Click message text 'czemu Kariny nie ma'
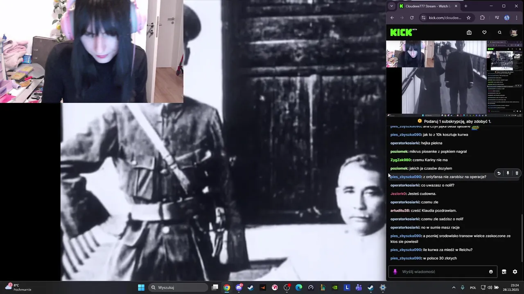This screenshot has height=294, width=524. click(430, 160)
